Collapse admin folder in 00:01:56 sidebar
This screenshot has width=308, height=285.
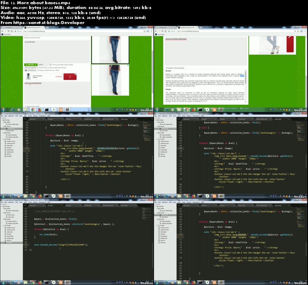tap(4, 122)
